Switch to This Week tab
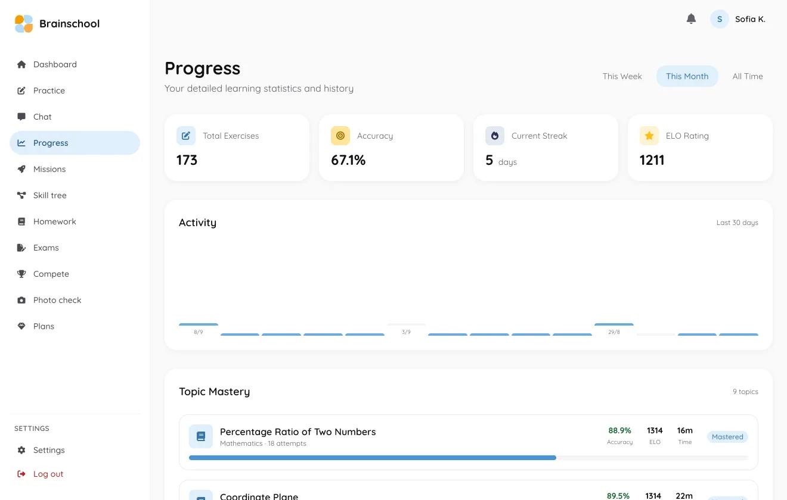 (622, 76)
